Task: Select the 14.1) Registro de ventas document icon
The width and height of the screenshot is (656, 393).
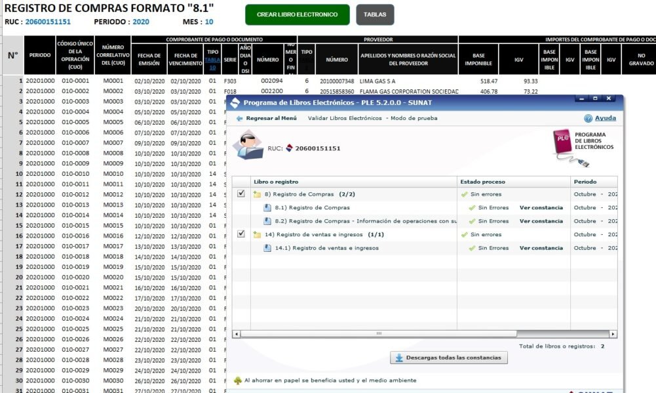Action: [267, 248]
